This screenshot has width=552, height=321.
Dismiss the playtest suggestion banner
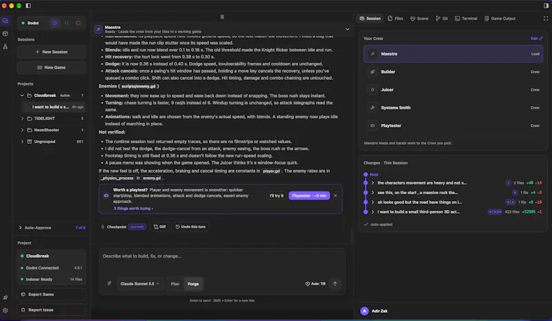335,196
